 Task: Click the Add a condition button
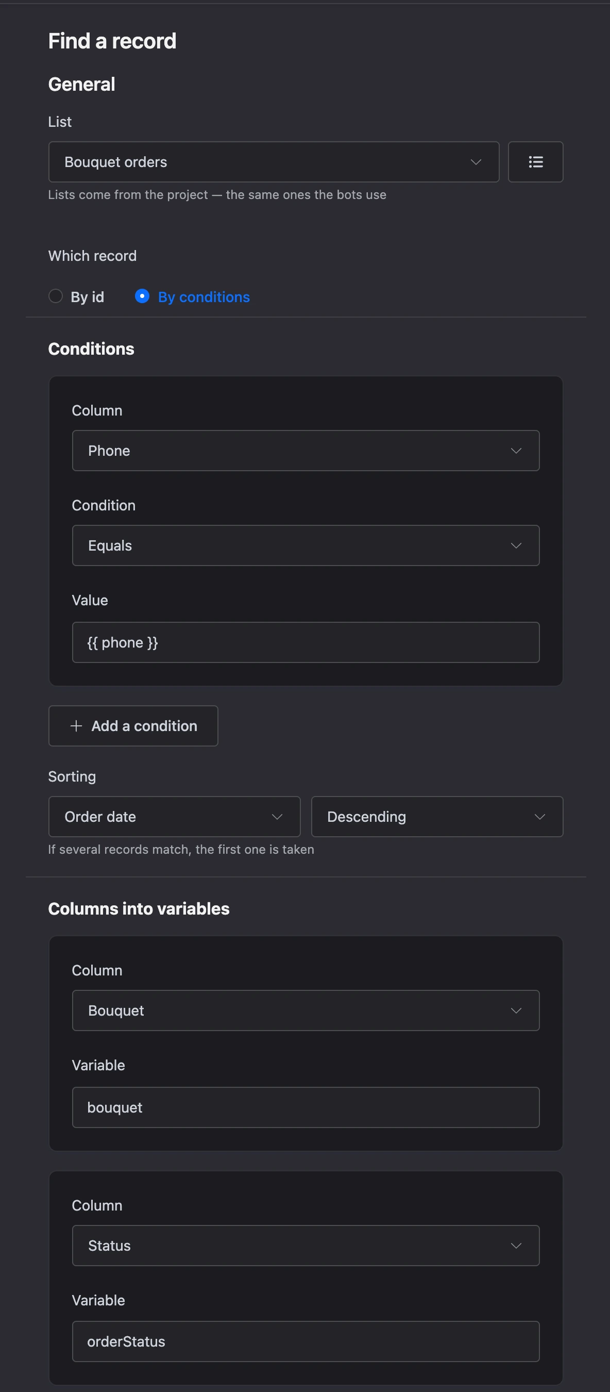point(133,726)
